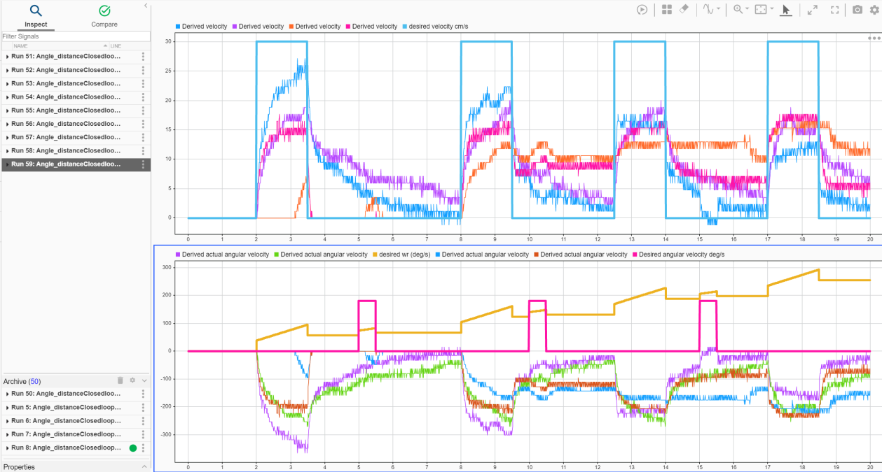Open the Archive gear settings icon
Image resolution: width=882 pixels, height=472 pixels.
(x=132, y=380)
